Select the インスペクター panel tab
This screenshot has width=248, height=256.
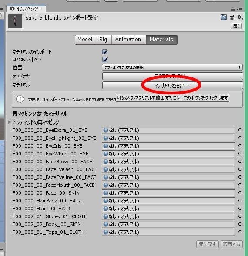(26, 9)
